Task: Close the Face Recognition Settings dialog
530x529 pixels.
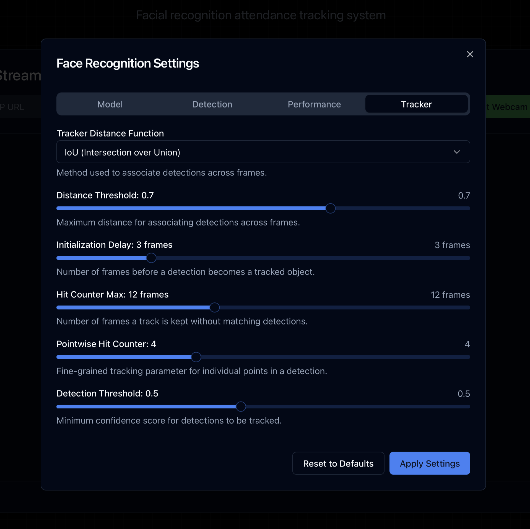Action: click(470, 54)
